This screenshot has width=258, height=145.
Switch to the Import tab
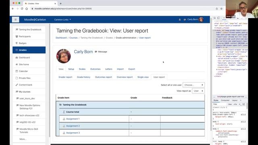pyautogui.click(x=120, y=69)
